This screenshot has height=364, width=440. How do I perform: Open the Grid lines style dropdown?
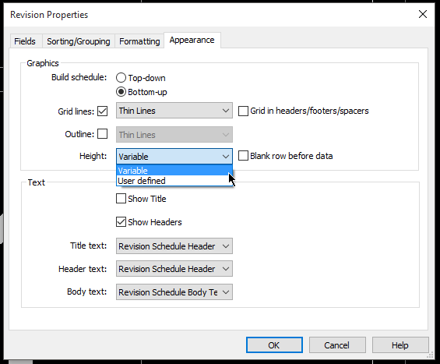(x=174, y=111)
